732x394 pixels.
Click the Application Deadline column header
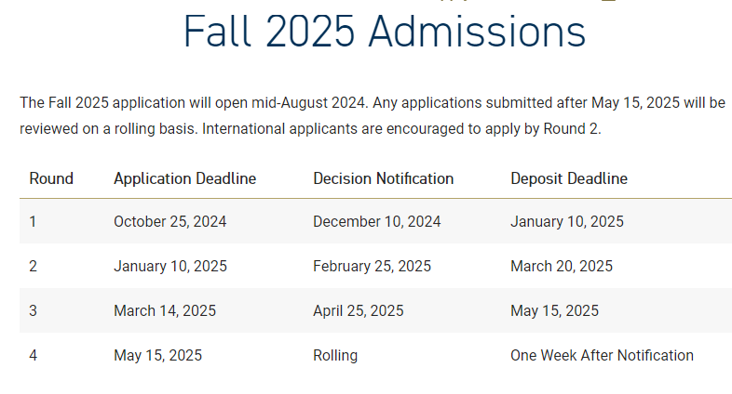click(185, 178)
